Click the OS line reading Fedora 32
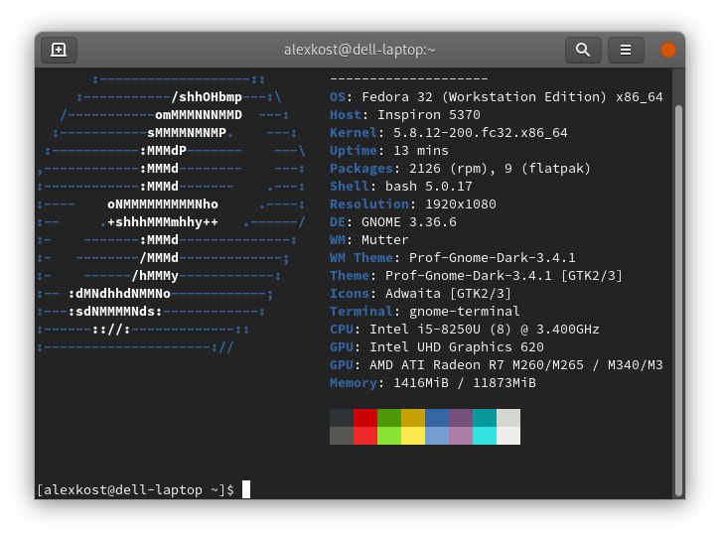720x537 pixels. click(496, 97)
